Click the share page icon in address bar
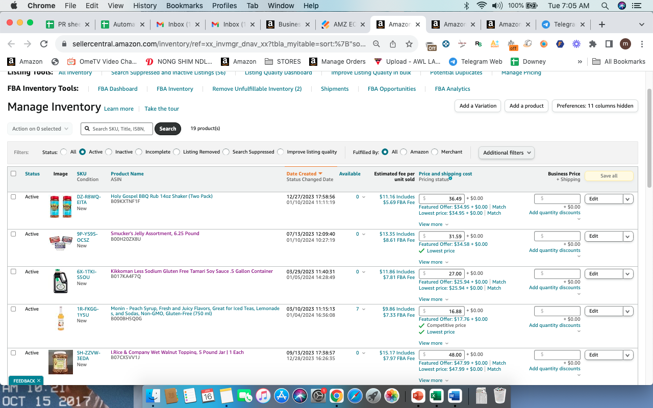This screenshot has height=408, width=653. 393,44
